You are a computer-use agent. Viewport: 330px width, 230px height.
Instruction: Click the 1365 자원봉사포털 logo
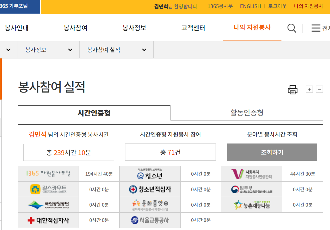[48, 174]
